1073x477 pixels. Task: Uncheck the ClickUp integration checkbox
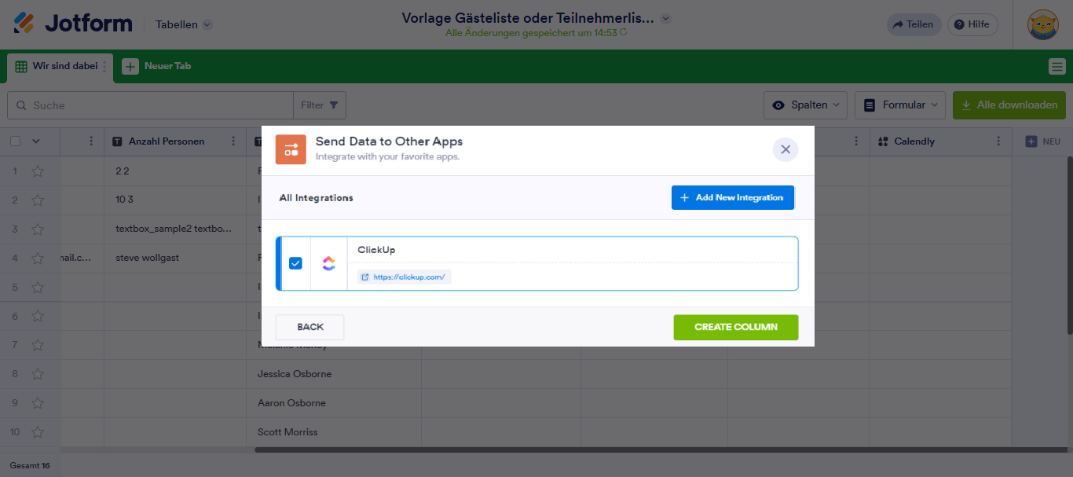[295, 263]
